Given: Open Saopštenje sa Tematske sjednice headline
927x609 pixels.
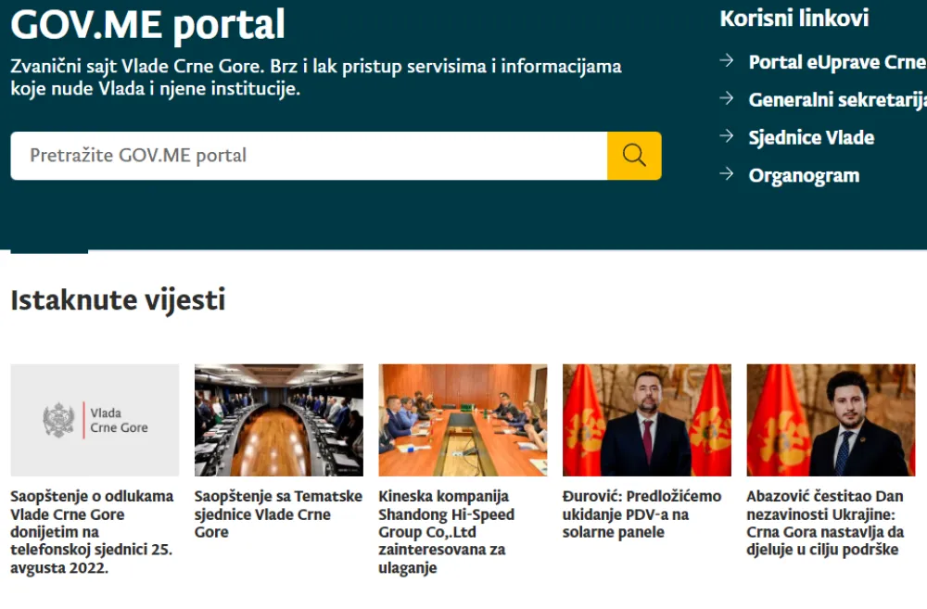Looking at the screenshot, I should tap(278, 514).
